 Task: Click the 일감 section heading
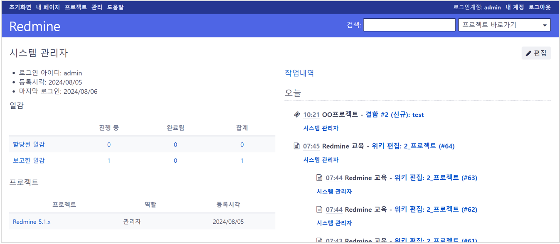[17, 105]
